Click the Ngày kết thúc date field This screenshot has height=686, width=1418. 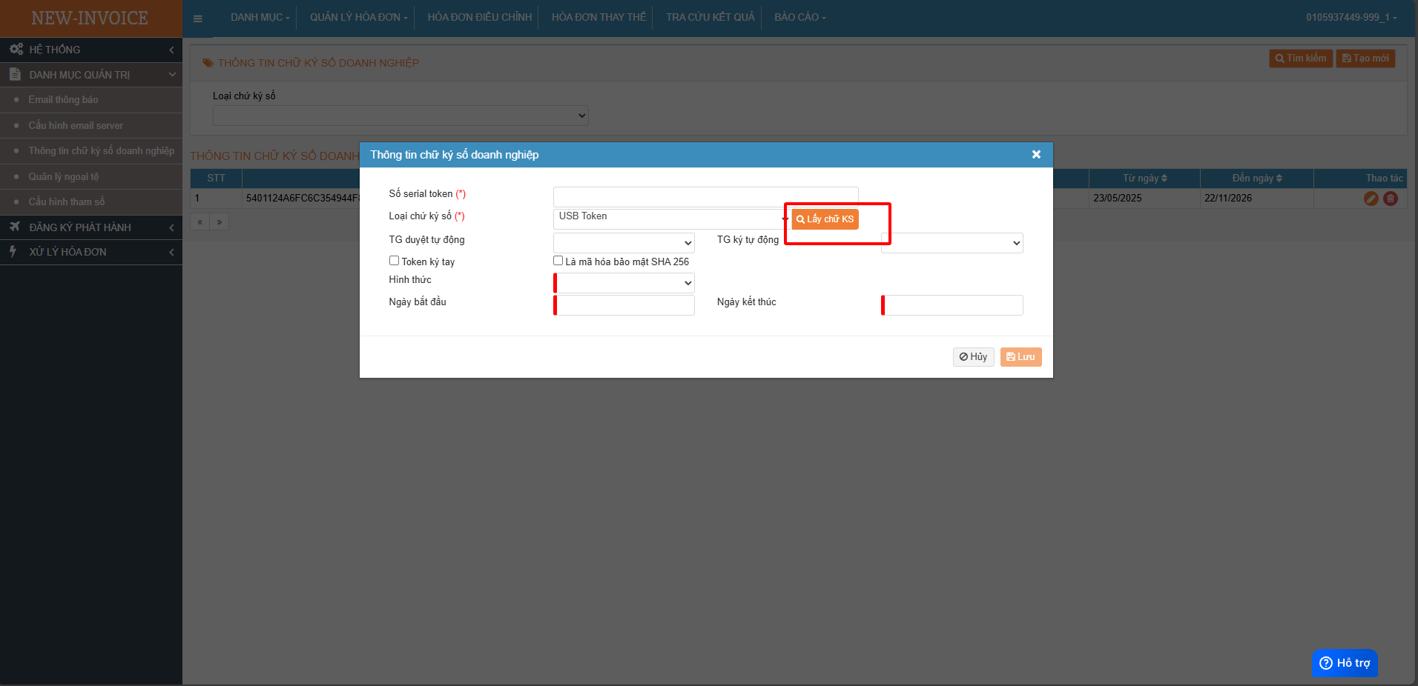[952, 305]
